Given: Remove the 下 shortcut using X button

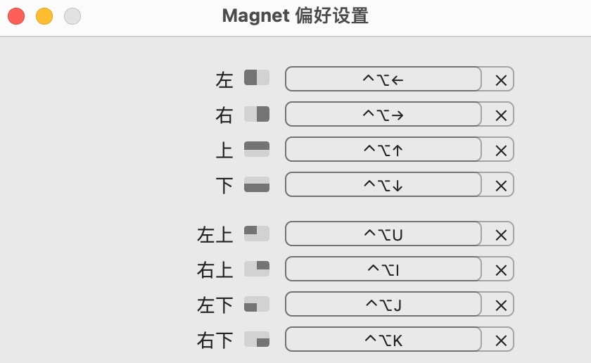Looking at the screenshot, I should (x=501, y=186).
